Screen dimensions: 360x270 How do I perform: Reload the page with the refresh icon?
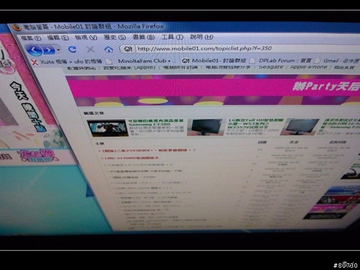pyautogui.click(x=73, y=49)
